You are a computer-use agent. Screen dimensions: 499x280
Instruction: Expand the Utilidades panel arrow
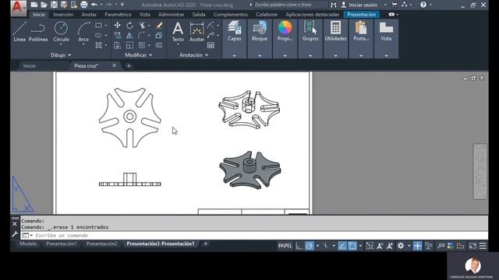click(x=335, y=55)
